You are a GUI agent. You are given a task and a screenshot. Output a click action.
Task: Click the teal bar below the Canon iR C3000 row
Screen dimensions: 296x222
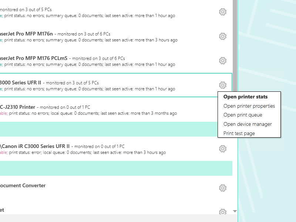111,168
